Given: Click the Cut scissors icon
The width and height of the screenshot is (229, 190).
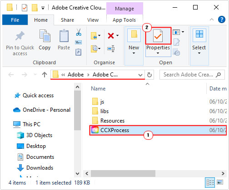Looking at the screenshot, I should tap(79, 32).
